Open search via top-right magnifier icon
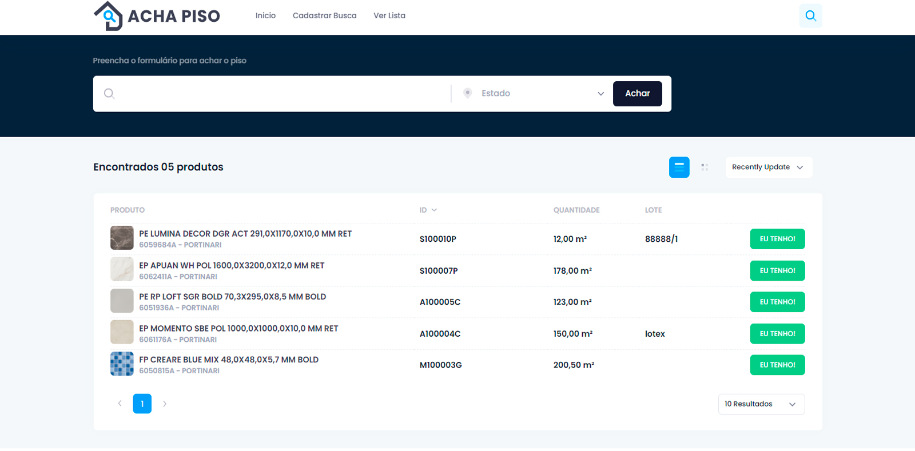 (810, 15)
